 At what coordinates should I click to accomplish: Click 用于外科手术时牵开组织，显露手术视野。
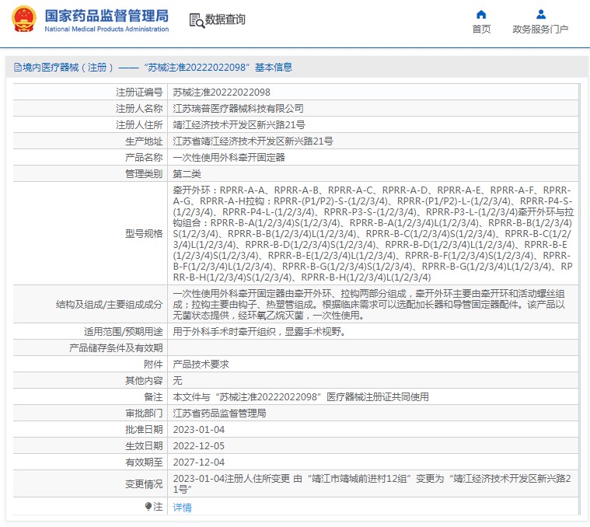pyautogui.click(x=260, y=331)
